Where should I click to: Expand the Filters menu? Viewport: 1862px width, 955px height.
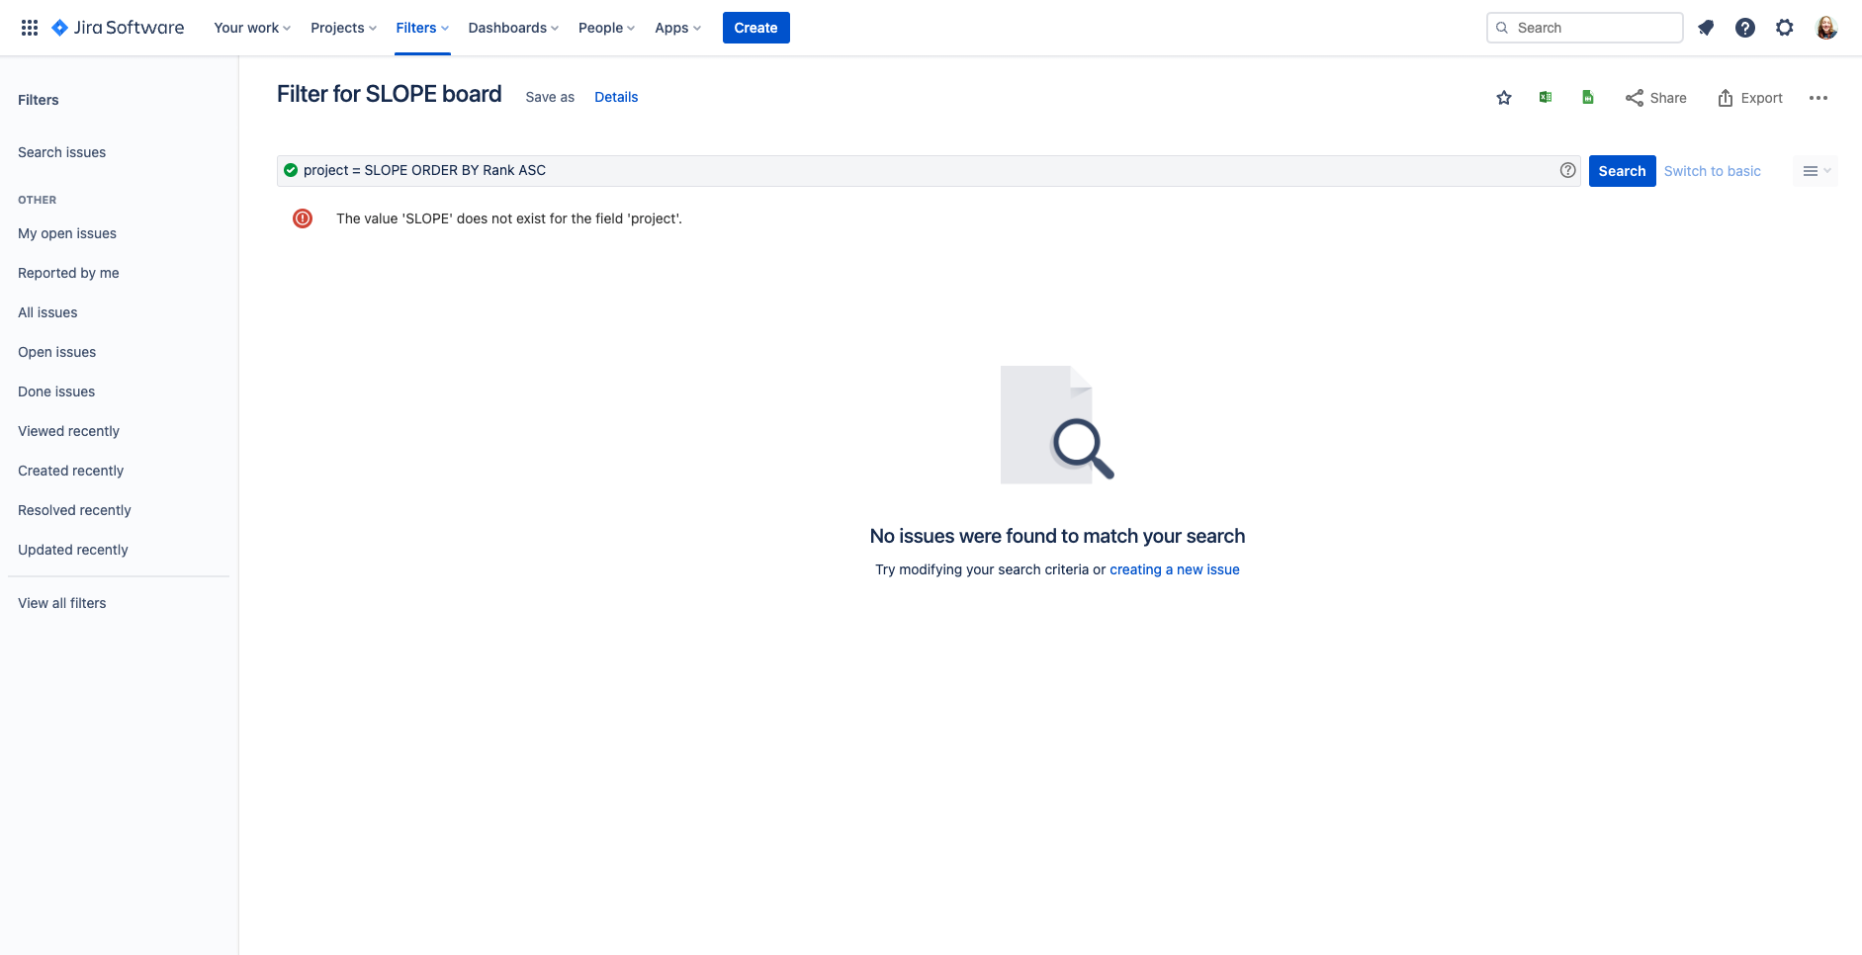pyautogui.click(x=422, y=28)
